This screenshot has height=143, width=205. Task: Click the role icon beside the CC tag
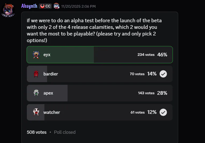click(x=56, y=6)
